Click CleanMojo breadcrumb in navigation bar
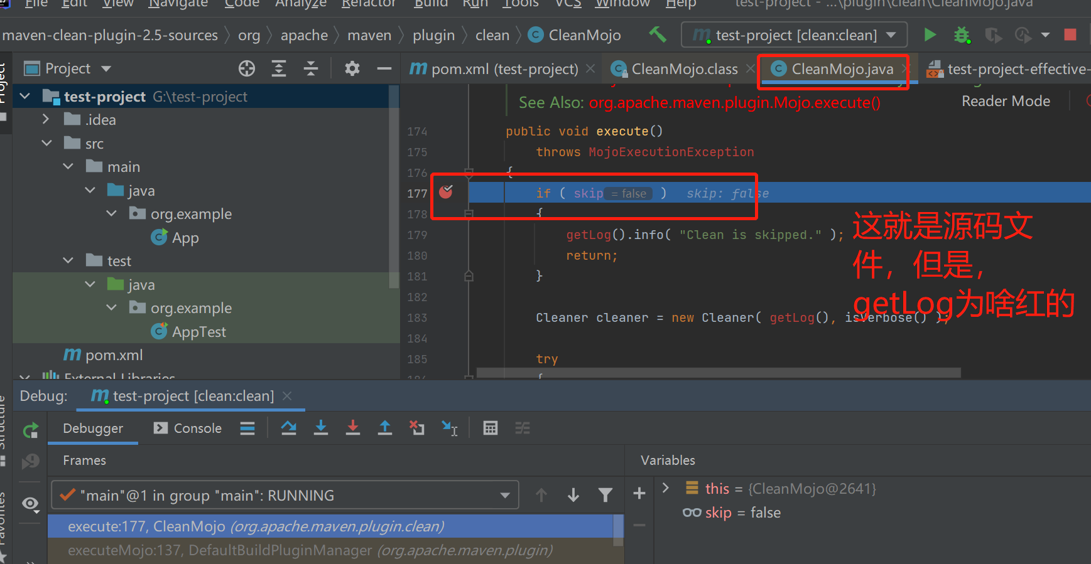 coord(574,35)
